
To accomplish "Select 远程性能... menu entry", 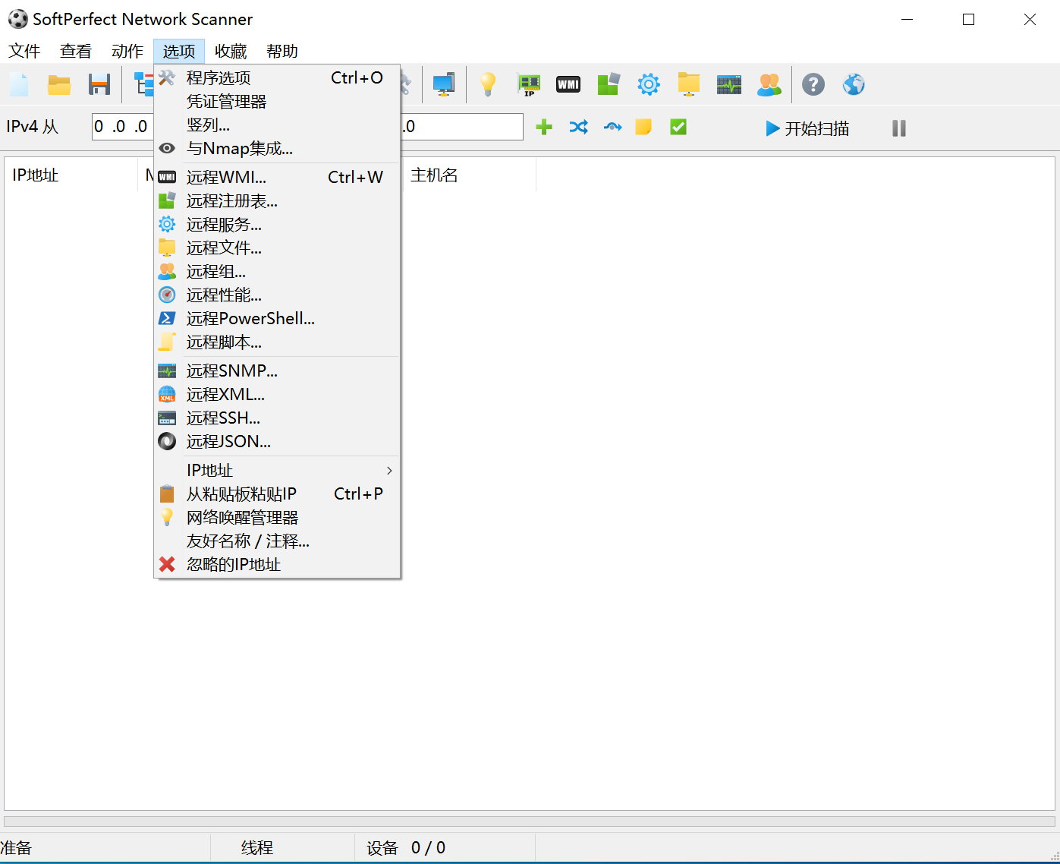I will [x=277, y=295].
